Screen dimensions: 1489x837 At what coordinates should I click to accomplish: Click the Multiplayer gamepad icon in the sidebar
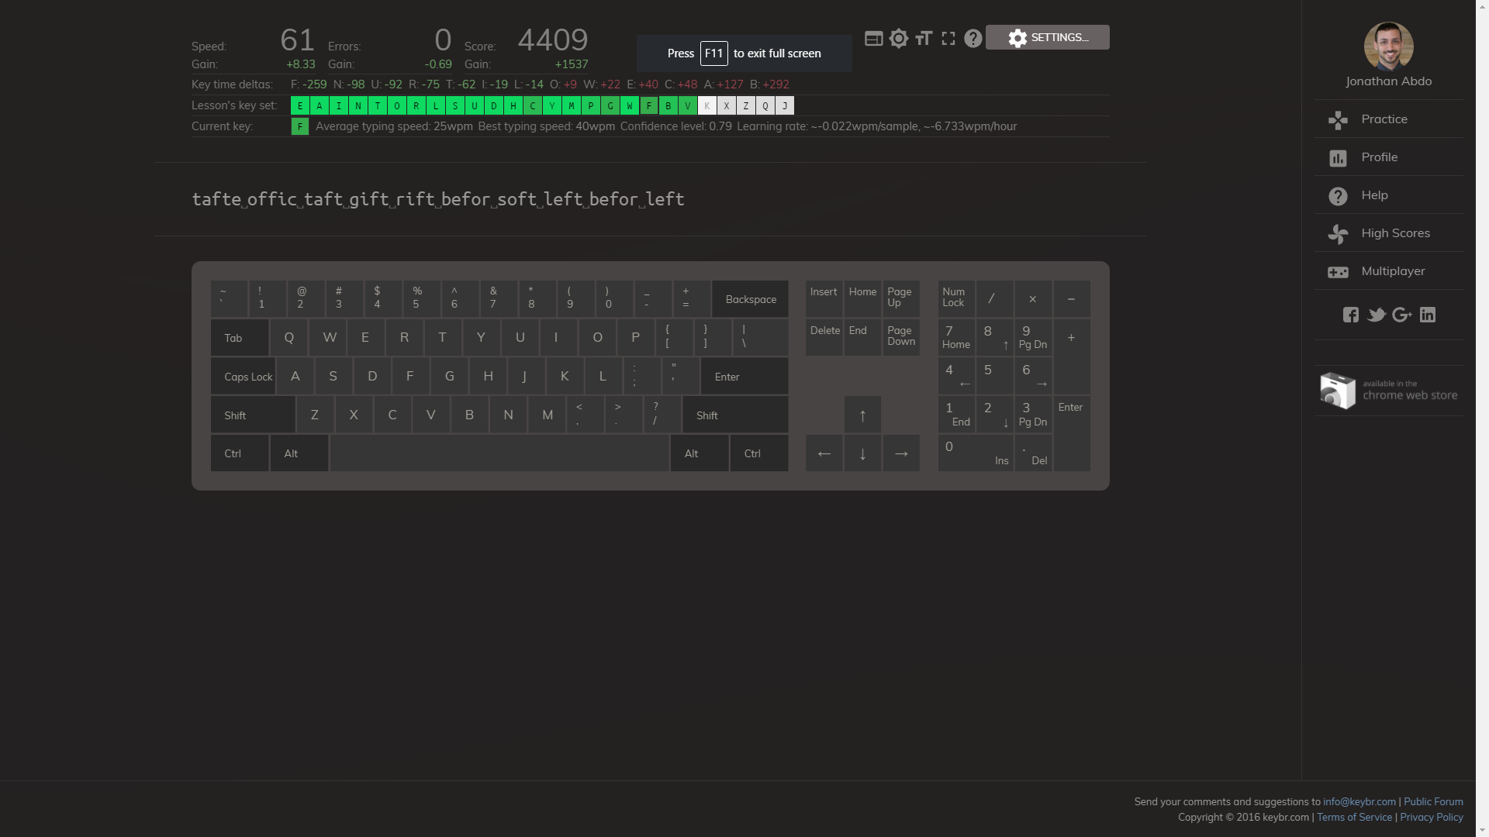tap(1338, 272)
